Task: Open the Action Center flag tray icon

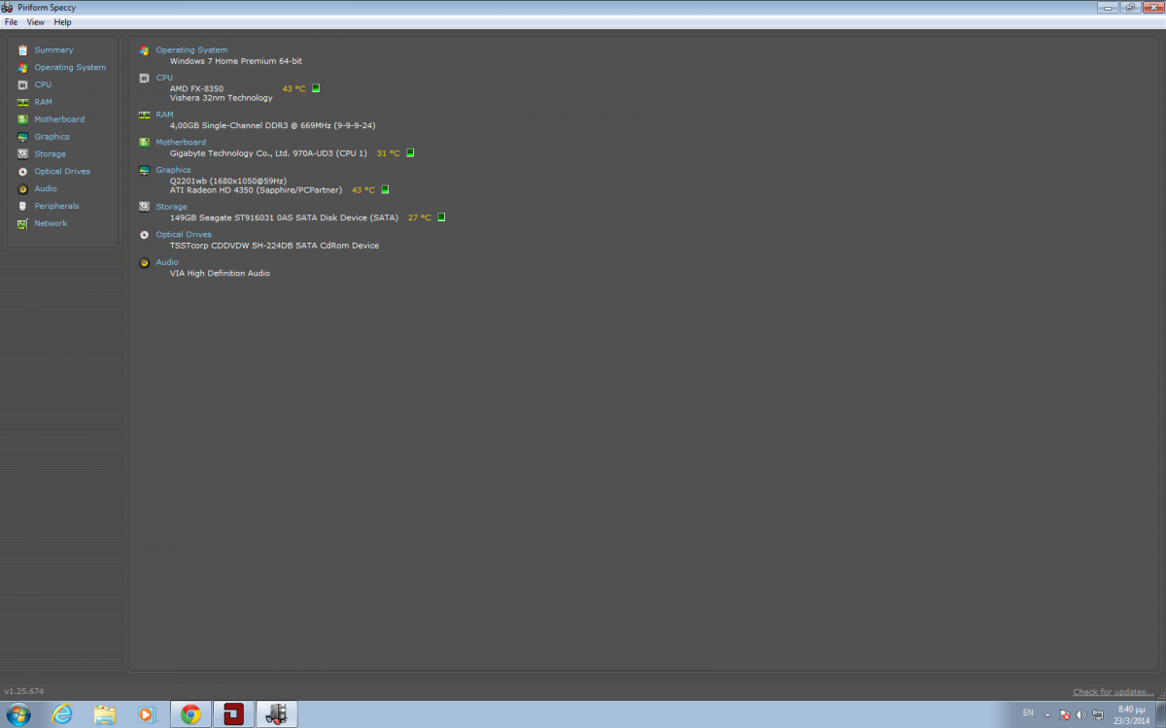Action: pyautogui.click(x=1065, y=714)
